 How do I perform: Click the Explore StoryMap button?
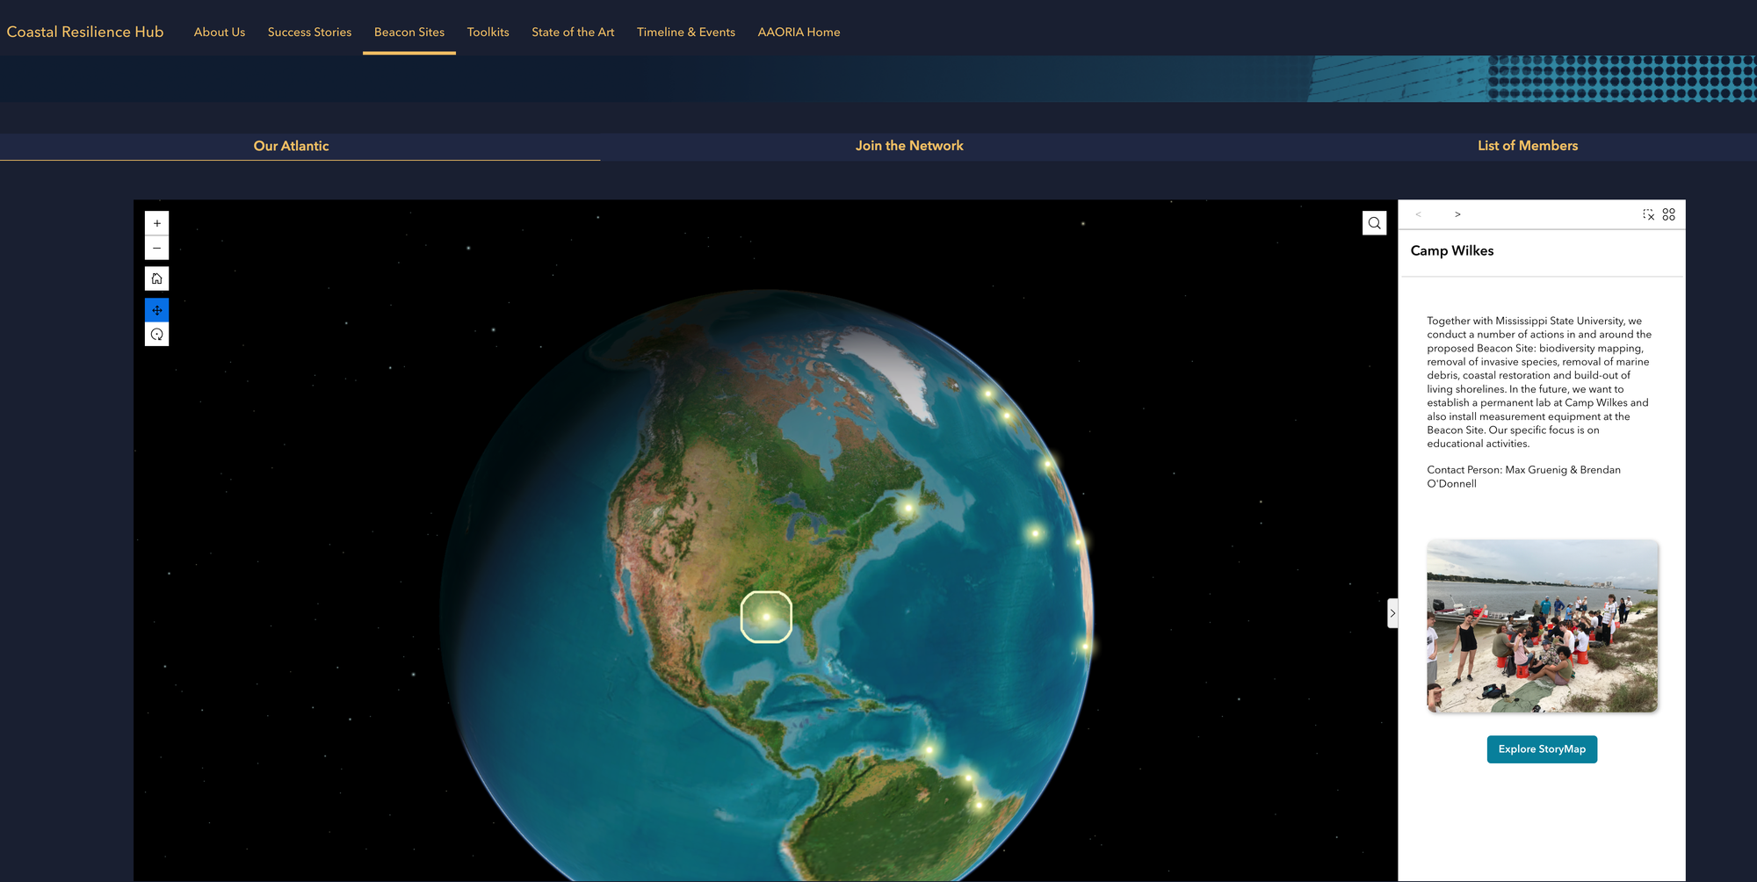click(1542, 749)
